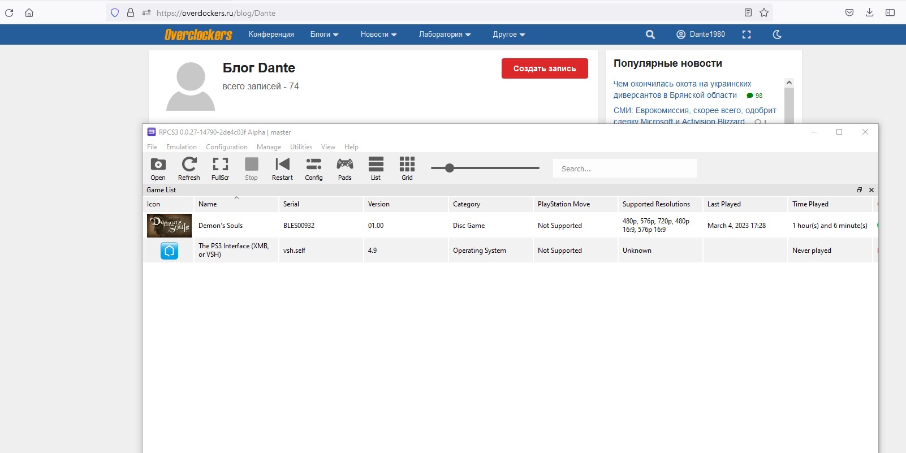Sort by PlayStation Move column
906x453 pixels.
pyautogui.click(x=575, y=204)
